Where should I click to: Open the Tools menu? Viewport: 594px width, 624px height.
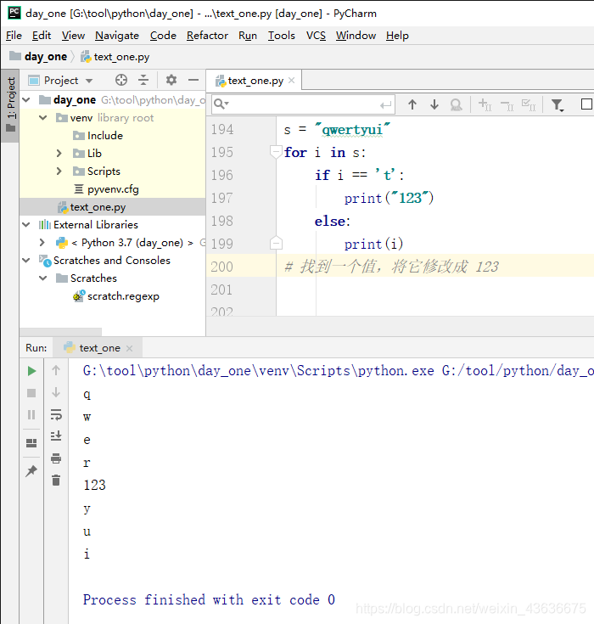(x=281, y=36)
